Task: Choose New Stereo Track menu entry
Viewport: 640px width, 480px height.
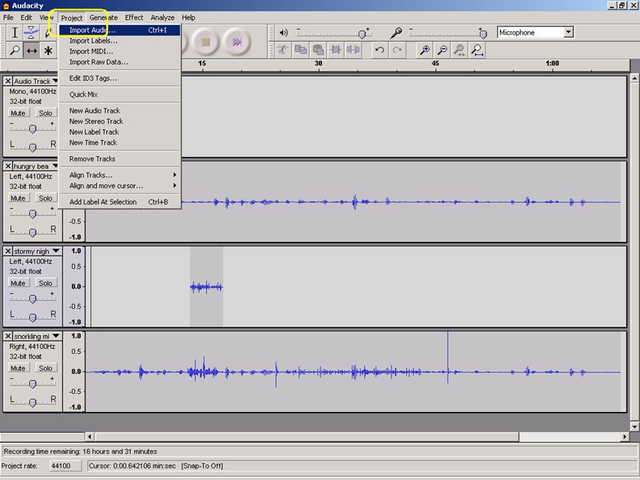Action: [119, 121]
